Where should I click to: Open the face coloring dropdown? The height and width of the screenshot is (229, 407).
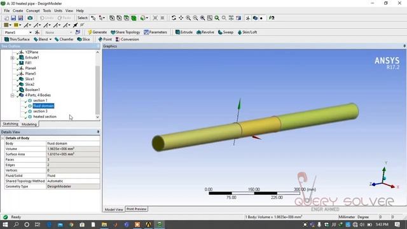[10, 25]
